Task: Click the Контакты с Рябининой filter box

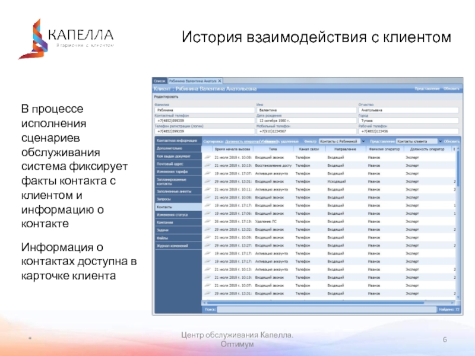Action: click(x=340, y=141)
